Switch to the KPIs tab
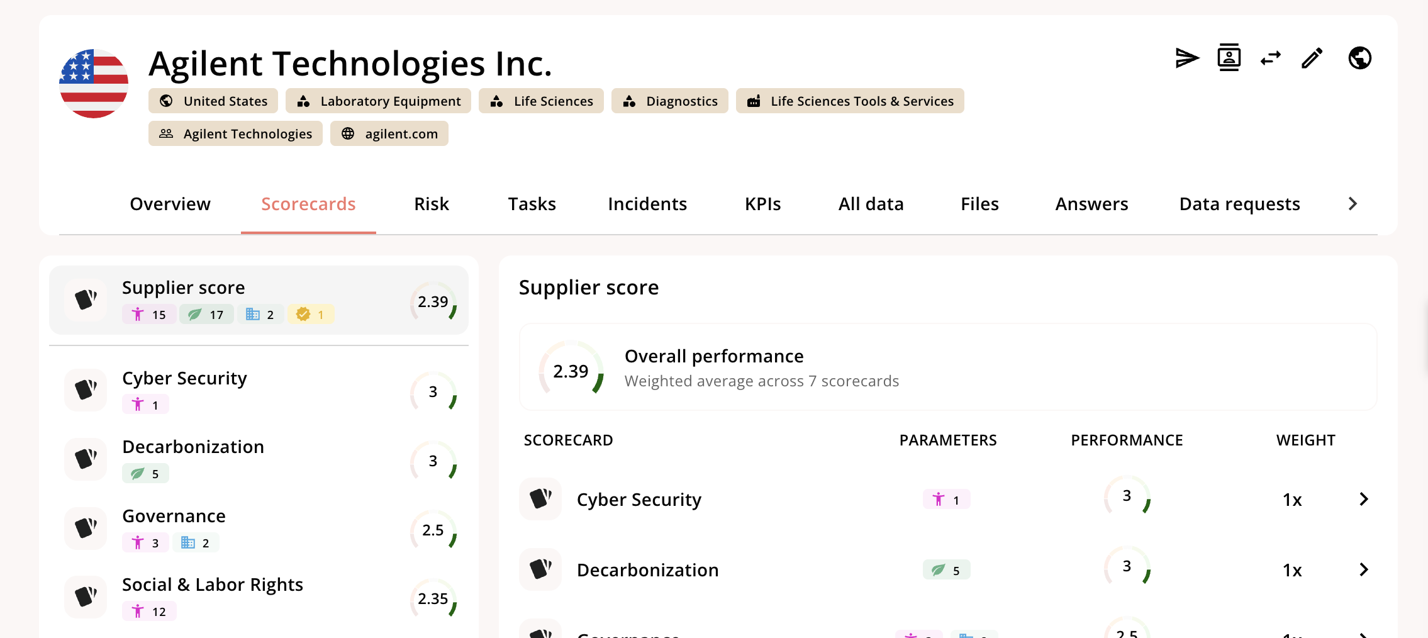This screenshot has height=638, width=1428. tap(762, 204)
